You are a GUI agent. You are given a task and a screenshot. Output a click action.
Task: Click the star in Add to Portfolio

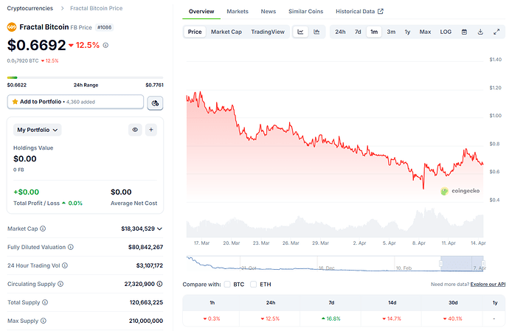[x=15, y=102]
